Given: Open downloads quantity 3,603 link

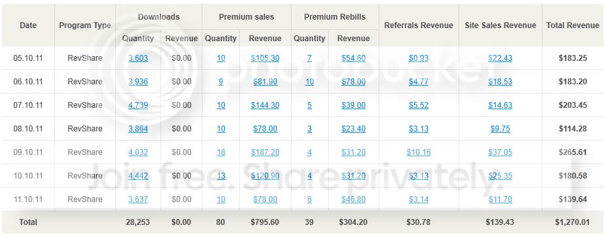Looking at the screenshot, I should (x=138, y=58).
